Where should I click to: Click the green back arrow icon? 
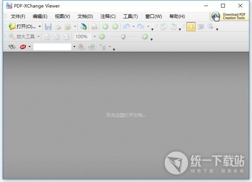point(105,26)
